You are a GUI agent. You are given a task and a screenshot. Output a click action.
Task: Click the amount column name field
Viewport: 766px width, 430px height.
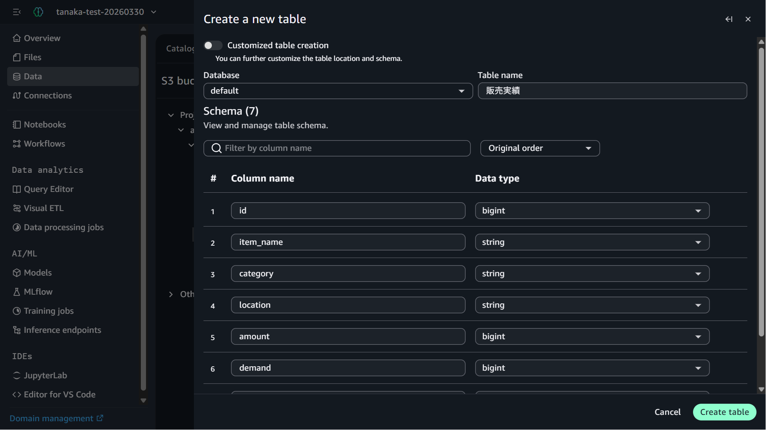348,336
